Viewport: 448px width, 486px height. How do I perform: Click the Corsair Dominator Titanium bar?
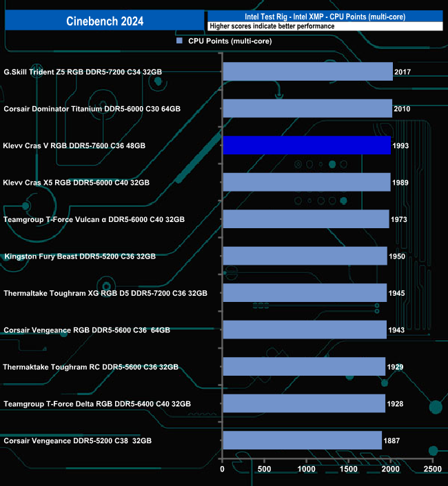(307, 108)
